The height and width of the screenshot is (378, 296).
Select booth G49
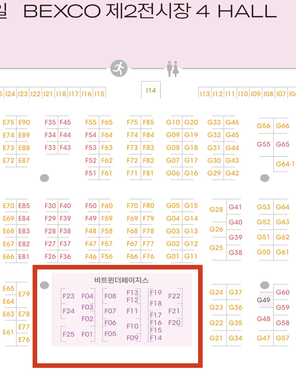coord(263,300)
